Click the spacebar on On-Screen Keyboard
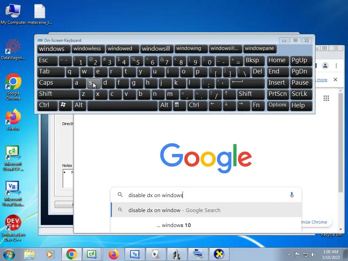 122,105
